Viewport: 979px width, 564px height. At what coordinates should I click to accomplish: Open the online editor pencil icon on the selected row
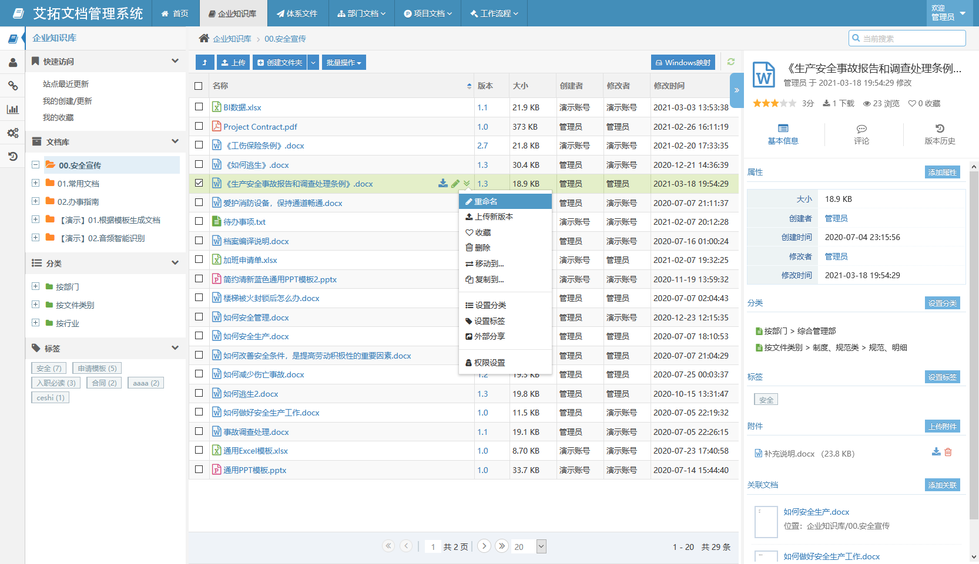click(x=455, y=183)
